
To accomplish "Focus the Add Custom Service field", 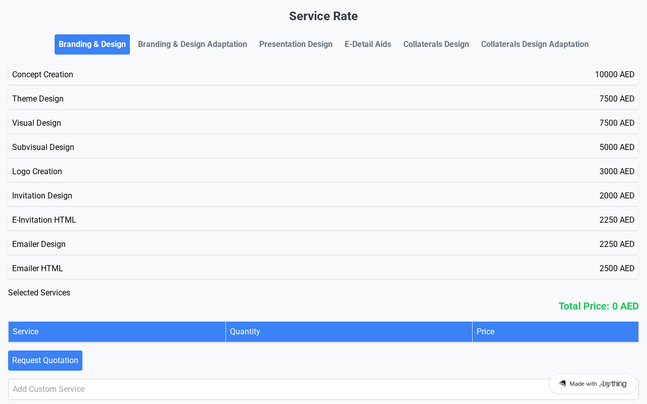I will (x=273, y=389).
